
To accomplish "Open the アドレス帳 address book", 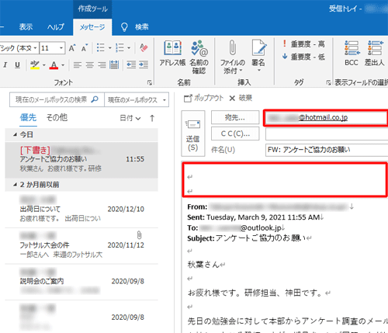I will pyautogui.click(x=172, y=54).
